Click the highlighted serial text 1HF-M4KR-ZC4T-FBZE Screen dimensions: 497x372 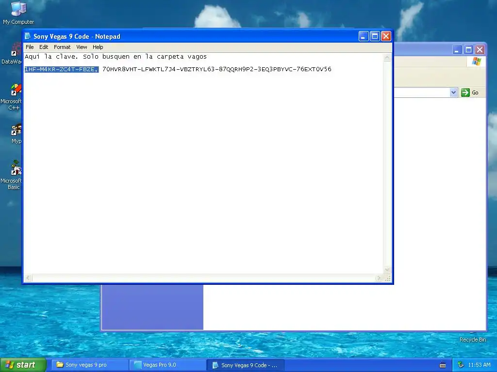point(62,69)
